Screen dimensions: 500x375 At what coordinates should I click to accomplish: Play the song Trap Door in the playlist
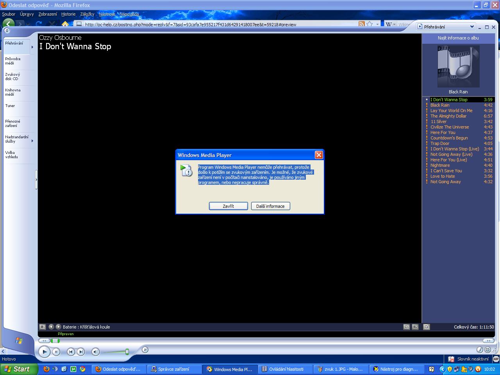click(440, 143)
